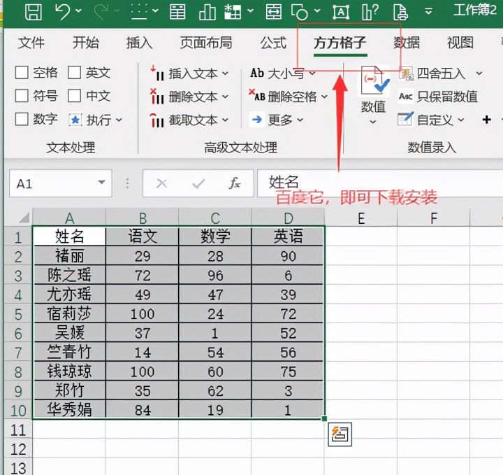Image resolution: width=503 pixels, height=475 pixels.
Task: Open the 数值 button dropdown chevron
Action: (373, 122)
